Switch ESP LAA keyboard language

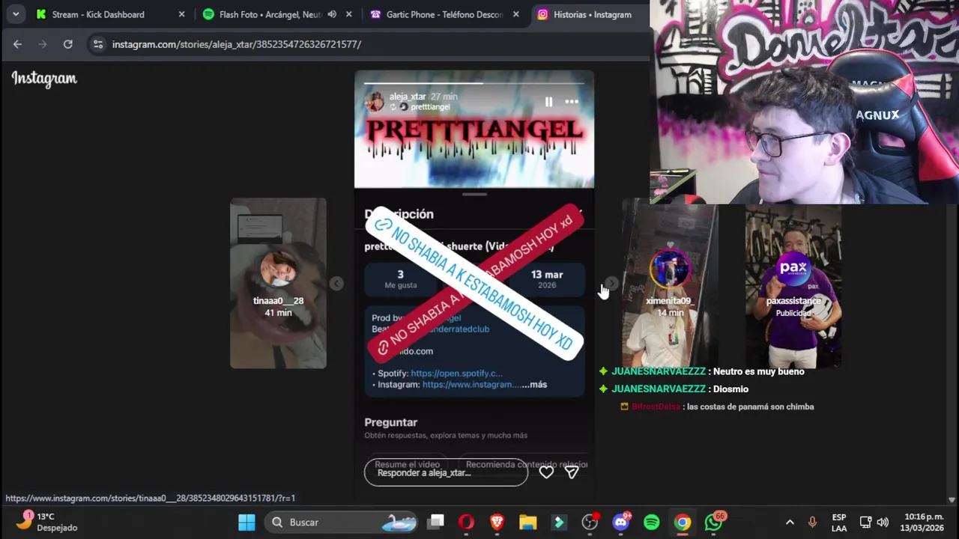[x=839, y=522]
